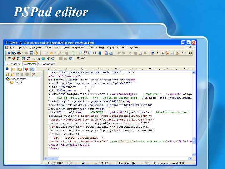225x169 pixels.
Task: Select the fifth blue tab in side panel
Action: pyautogui.click(x=33, y=69)
